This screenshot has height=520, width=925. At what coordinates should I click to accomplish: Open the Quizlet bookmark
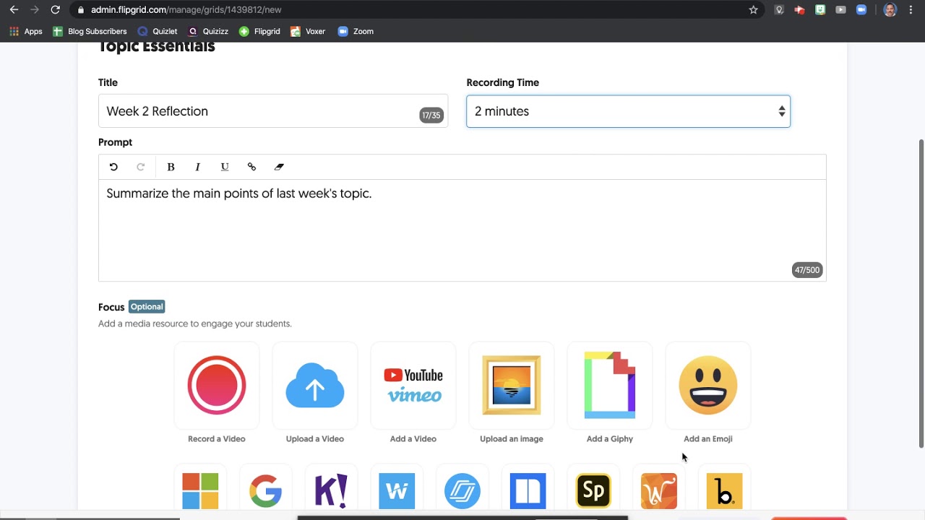(x=158, y=32)
